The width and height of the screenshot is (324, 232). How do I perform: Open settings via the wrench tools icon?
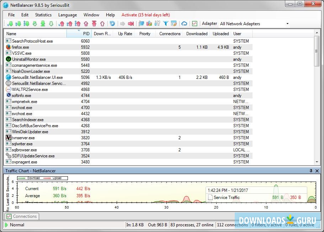157,23
